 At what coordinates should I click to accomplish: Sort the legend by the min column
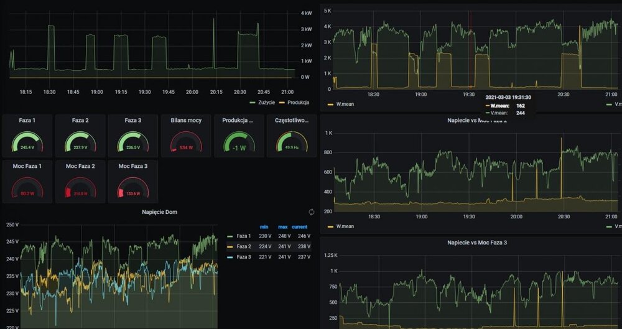point(264,226)
